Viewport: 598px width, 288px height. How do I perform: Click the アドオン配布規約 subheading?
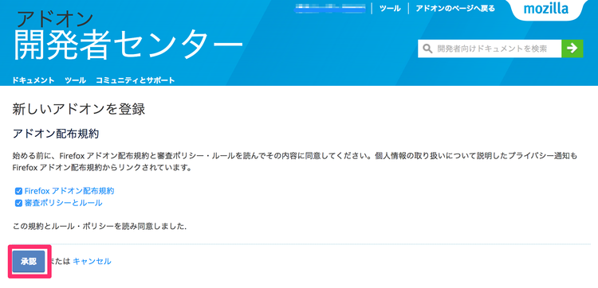click(56, 134)
